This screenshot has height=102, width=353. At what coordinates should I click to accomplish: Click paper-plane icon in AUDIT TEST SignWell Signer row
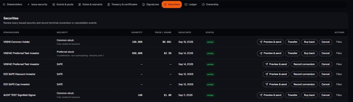(x=261, y=95)
